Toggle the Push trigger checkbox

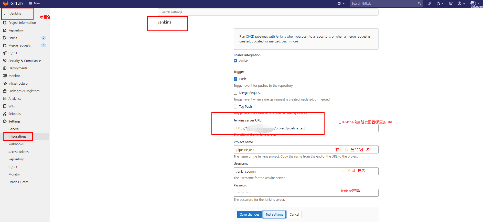click(235, 79)
